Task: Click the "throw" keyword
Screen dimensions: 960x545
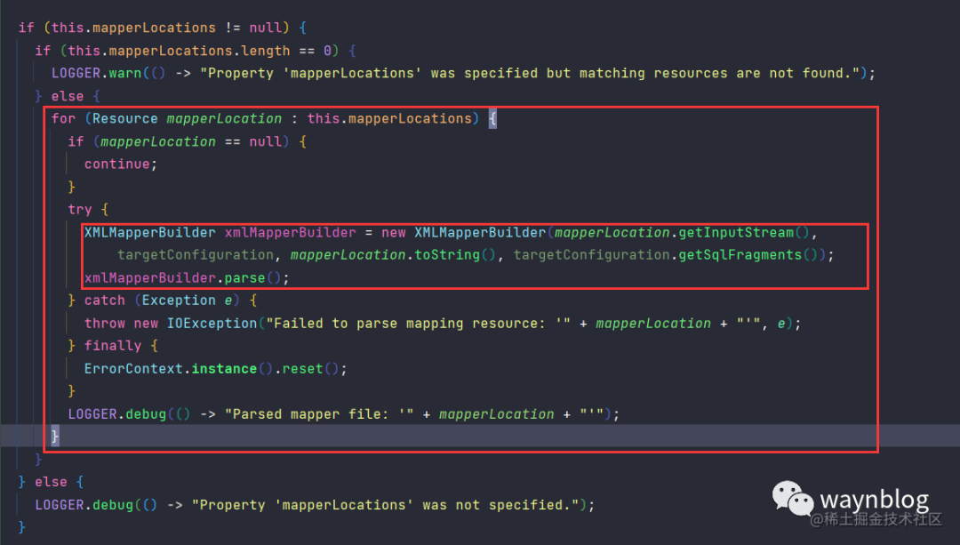Action: tap(105, 324)
